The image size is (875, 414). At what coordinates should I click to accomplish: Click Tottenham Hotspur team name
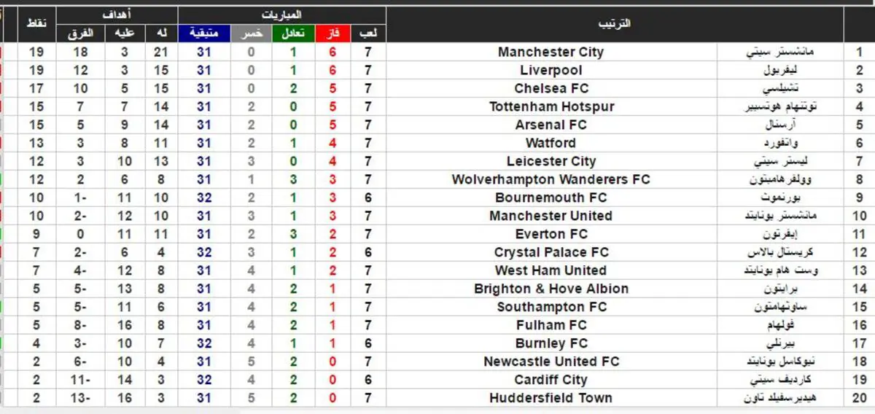pyautogui.click(x=551, y=106)
